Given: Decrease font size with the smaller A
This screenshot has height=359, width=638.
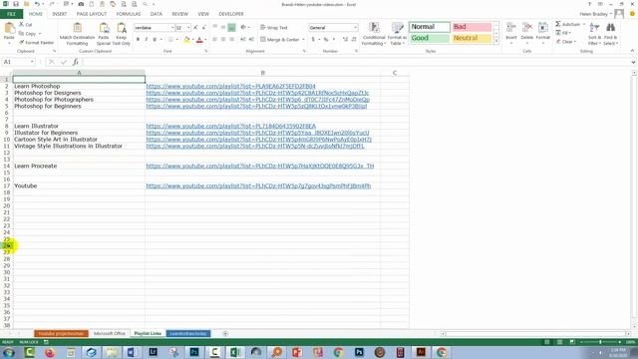Looking at the screenshot, I should pos(203,28).
